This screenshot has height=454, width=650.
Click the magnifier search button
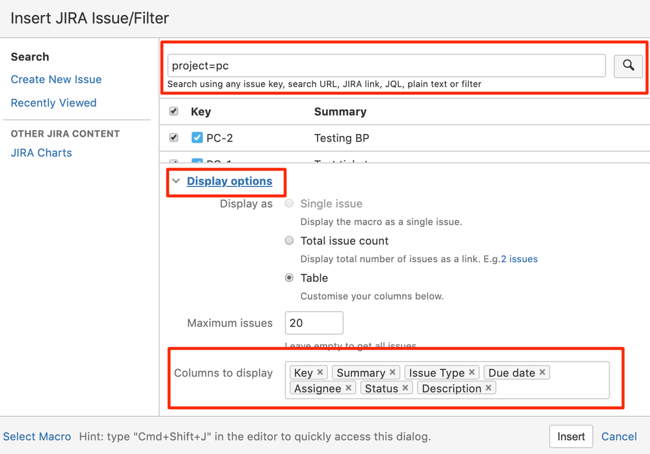[628, 66]
